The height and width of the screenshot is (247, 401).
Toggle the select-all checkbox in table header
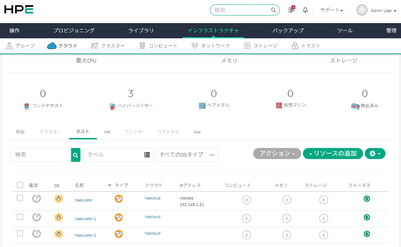pyautogui.click(x=20, y=185)
